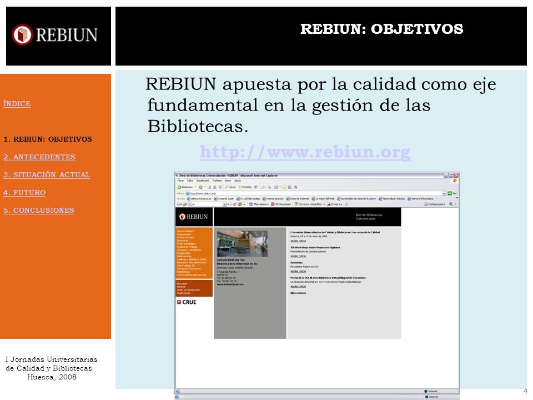Jump to 3. SITUACIÓN ACTUAL

coord(47,174)
